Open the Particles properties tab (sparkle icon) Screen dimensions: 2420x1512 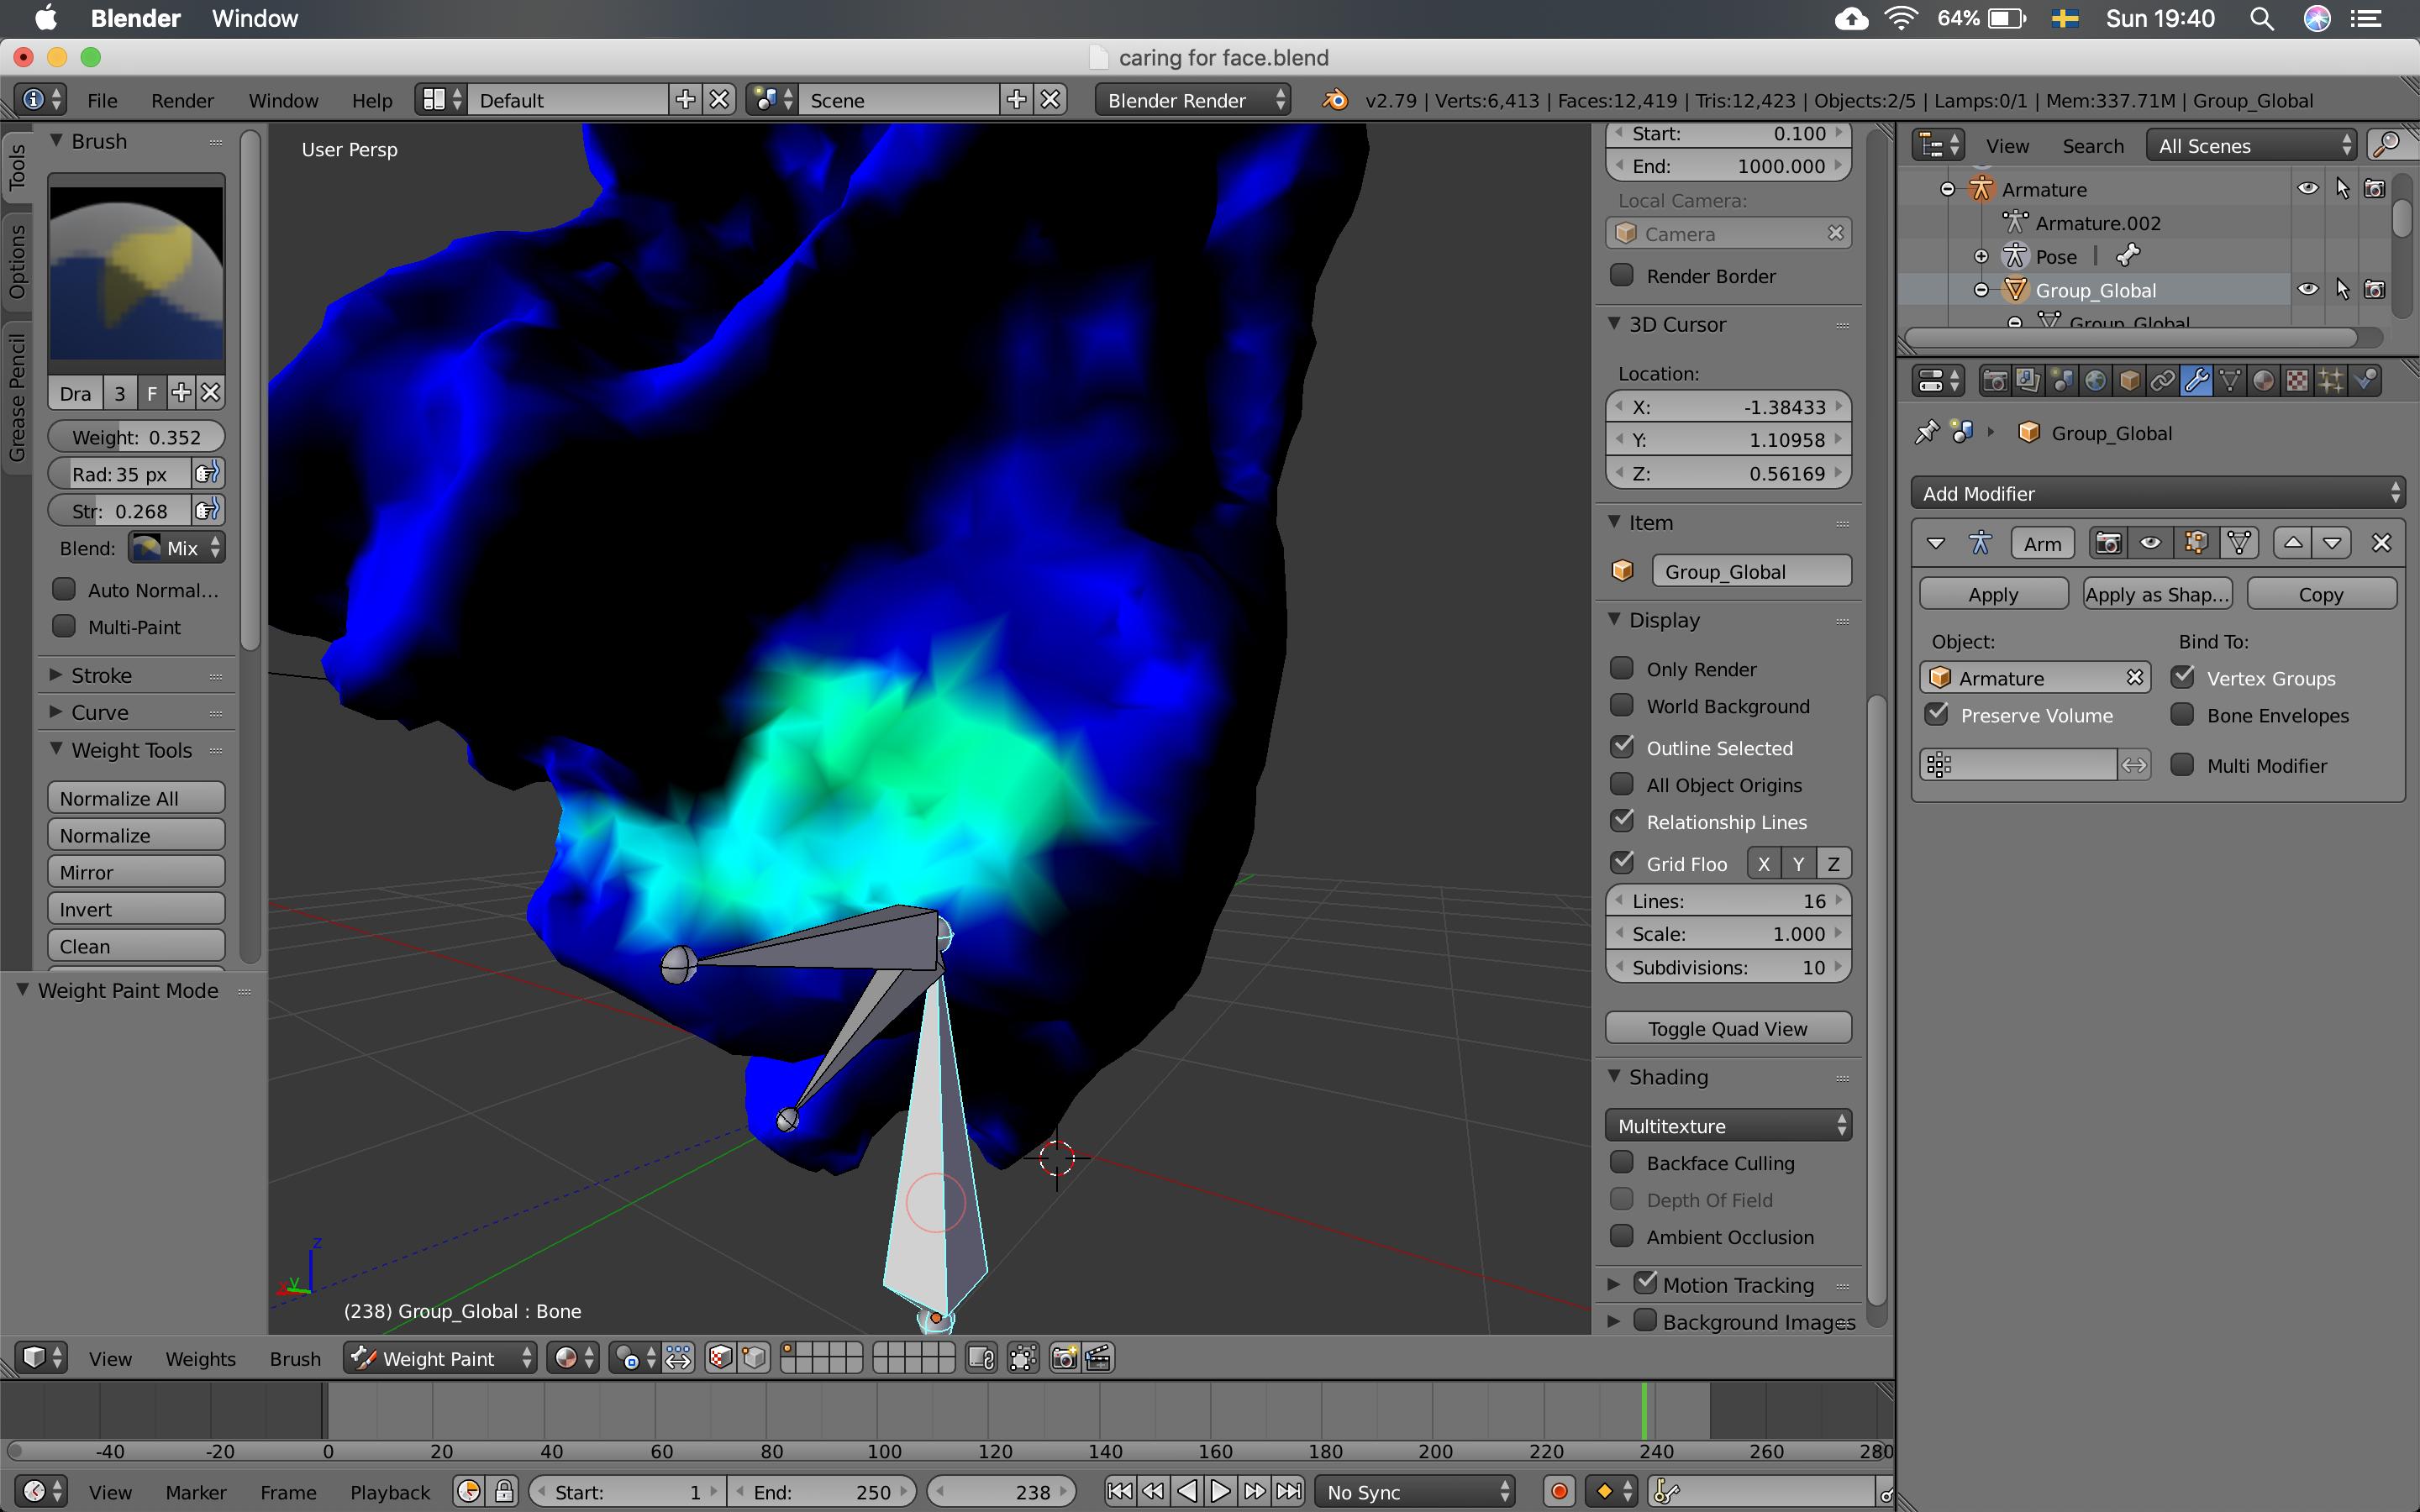click(x=2331, y=381)
